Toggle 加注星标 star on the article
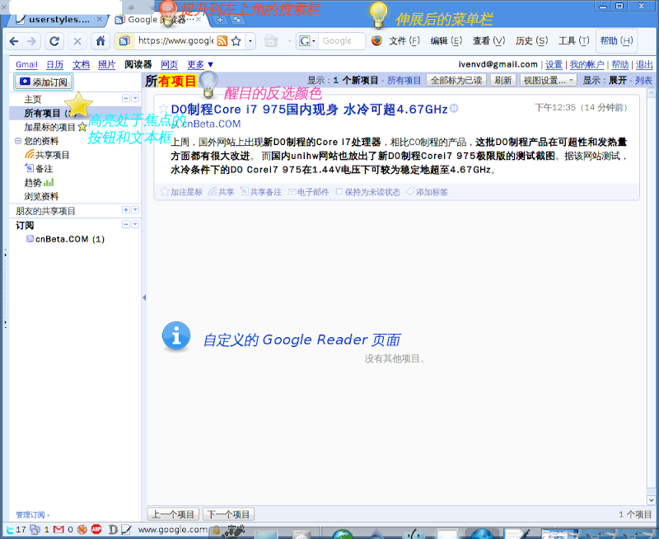Viewport: 659px width, 539px height. click(x=181, y=192)
